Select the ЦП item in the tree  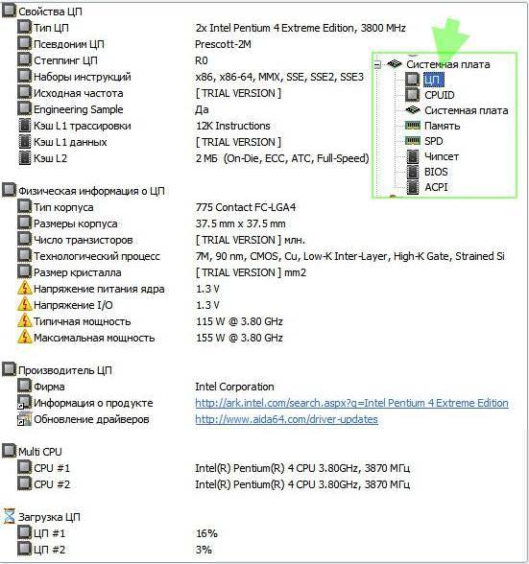coord(433,80)
